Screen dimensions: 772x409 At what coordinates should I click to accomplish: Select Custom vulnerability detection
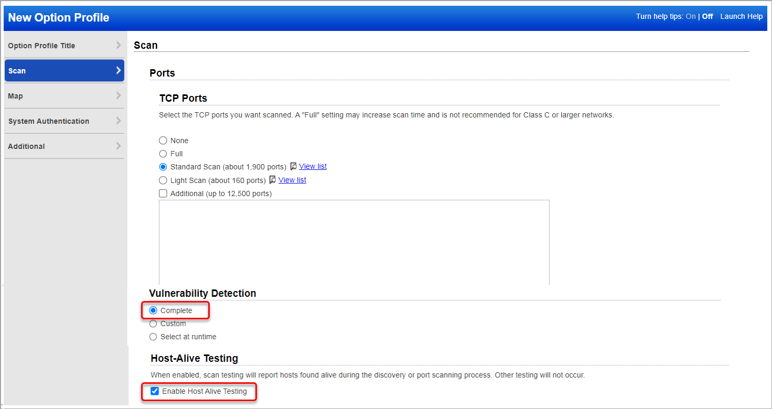(x=153, y=324)
